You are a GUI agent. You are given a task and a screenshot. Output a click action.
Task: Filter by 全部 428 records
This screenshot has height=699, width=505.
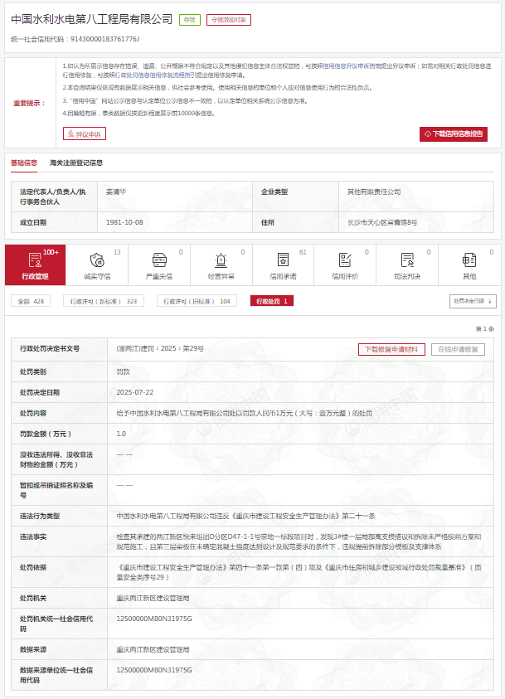(x=31, y=301)
